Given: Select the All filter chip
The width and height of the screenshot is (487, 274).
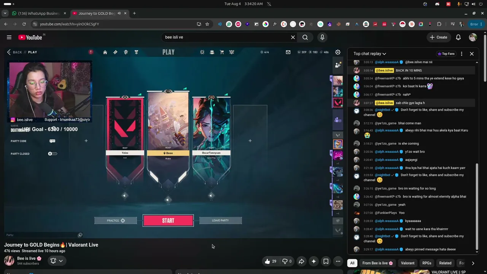Looking at the screenshot, I should click(x=352, y=263).
